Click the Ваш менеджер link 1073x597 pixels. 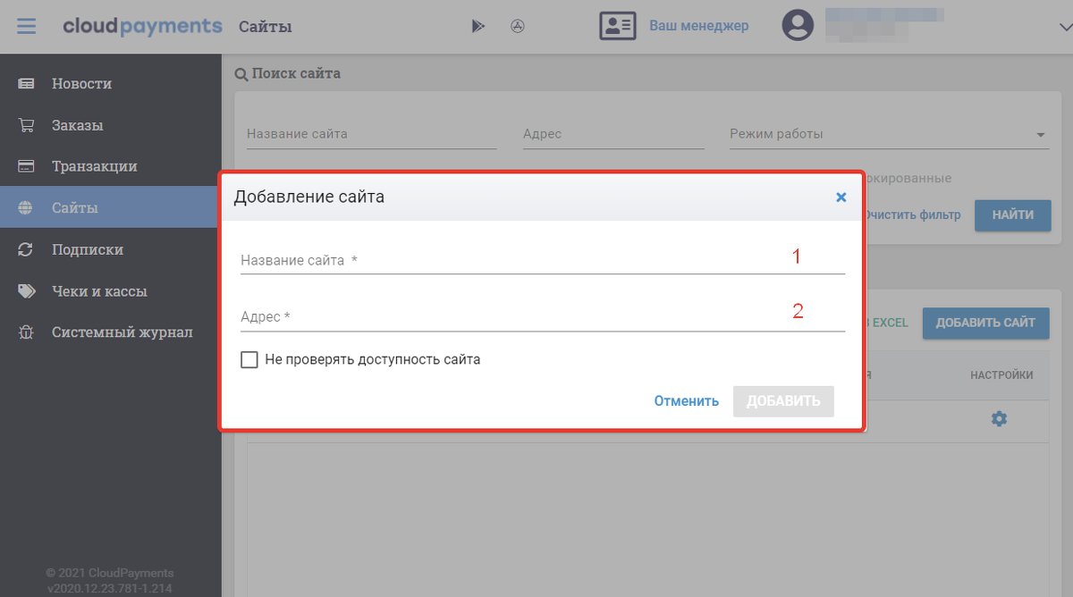pos(698,26)
